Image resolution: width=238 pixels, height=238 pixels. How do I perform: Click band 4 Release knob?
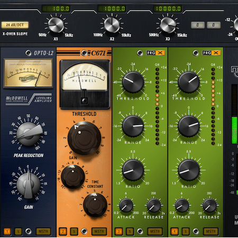(x=209, y=205)
